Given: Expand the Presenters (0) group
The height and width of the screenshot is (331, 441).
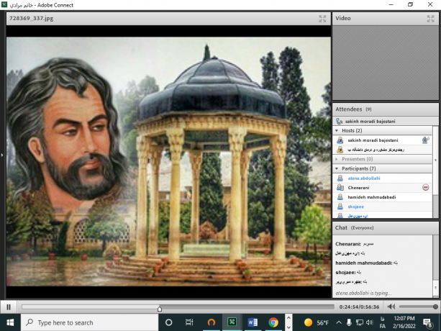Looking at the screenshot, I should pos(337,159).
